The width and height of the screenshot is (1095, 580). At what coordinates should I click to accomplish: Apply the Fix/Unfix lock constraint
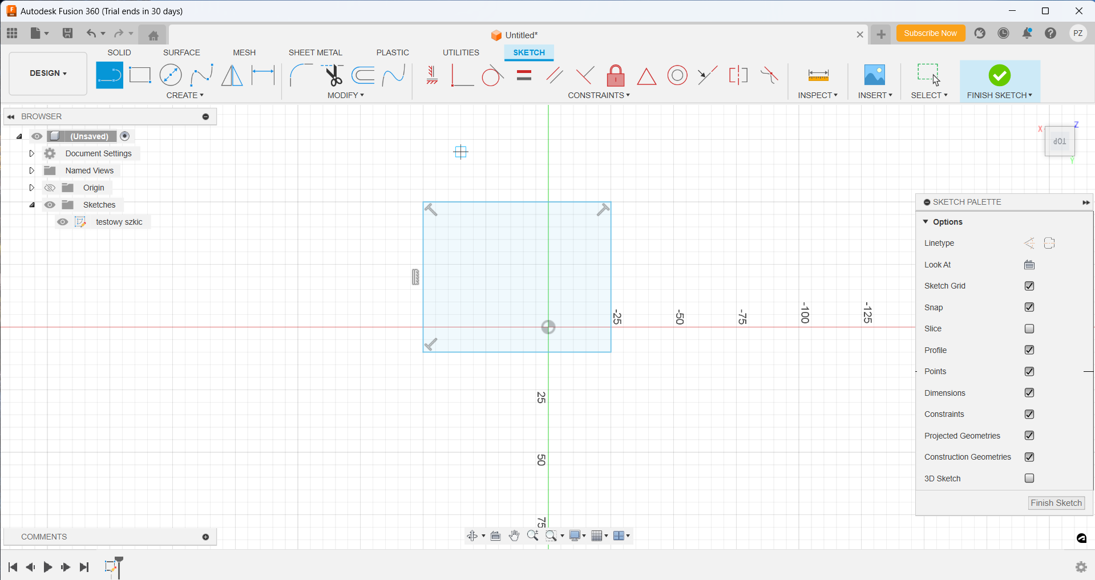tap(616, 75)
